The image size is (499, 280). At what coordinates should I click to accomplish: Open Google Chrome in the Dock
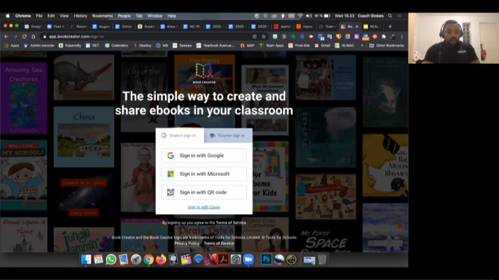click(148, 259)
